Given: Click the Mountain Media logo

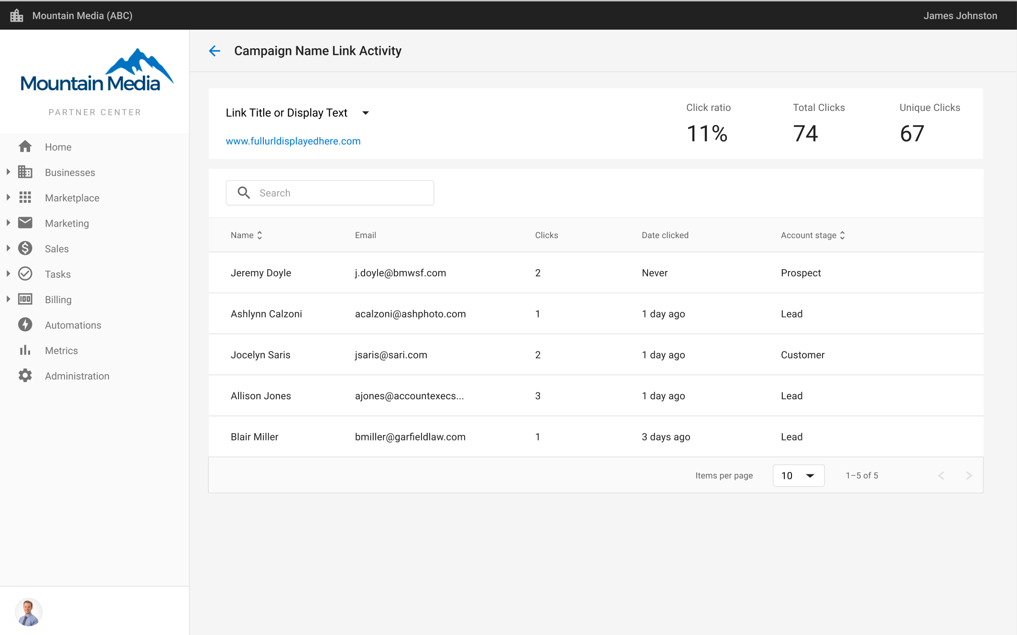Looking at the screenshot, I should [x=97, y=70].
